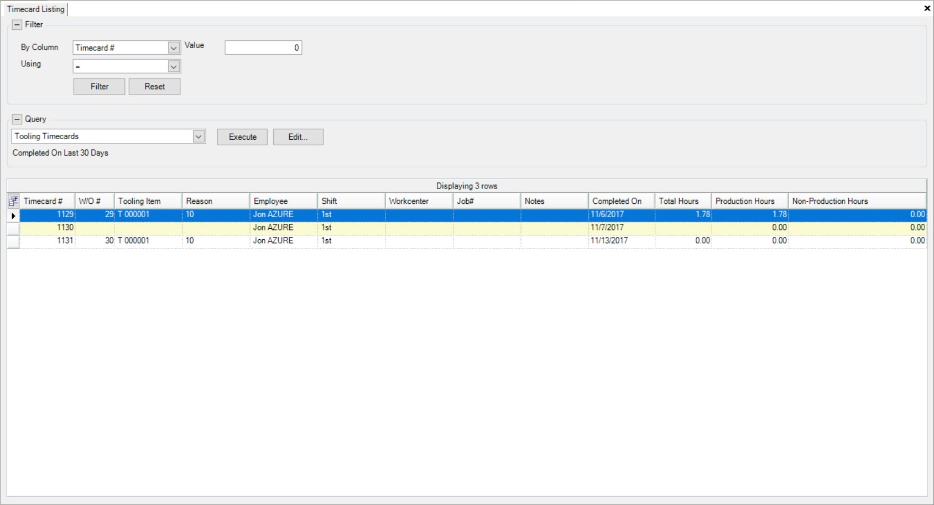
Task: Collapse the Filter section
Action: coord(17,25)
